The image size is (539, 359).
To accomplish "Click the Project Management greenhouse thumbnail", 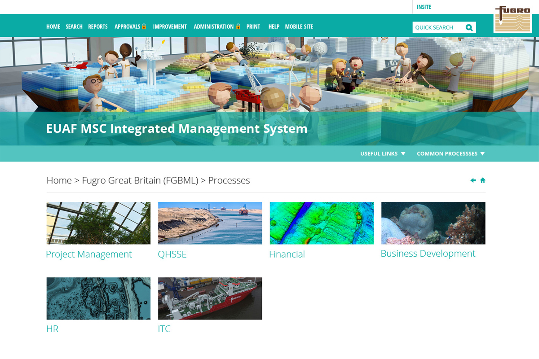I will tap(98, 223).
